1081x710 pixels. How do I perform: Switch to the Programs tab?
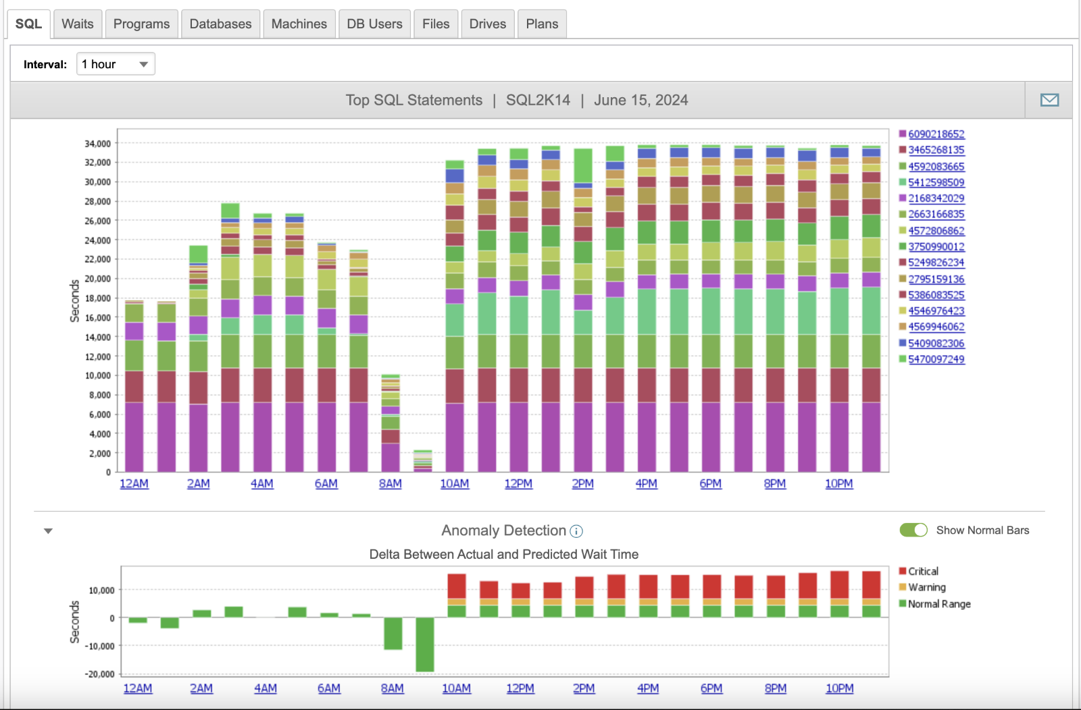click(x=142, y=24)
